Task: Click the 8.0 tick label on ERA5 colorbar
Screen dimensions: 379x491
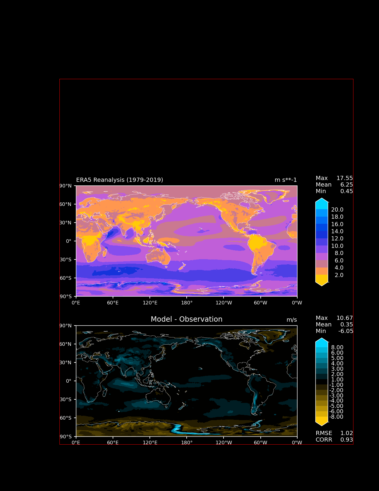Action: click(339, 253)
